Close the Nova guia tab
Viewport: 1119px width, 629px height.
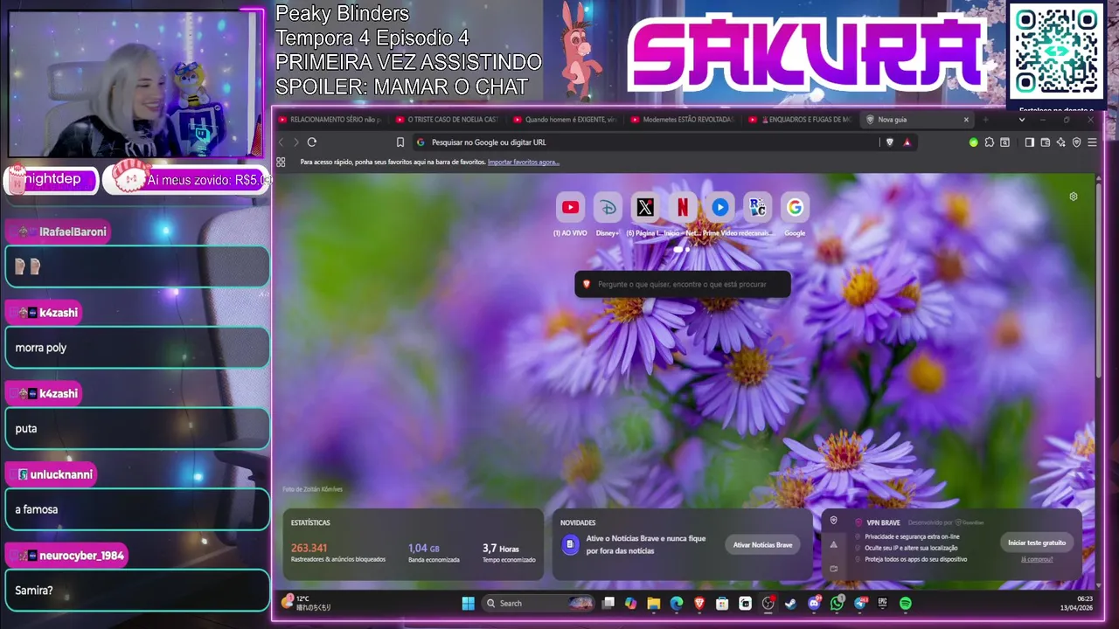[x=966, y=120]
